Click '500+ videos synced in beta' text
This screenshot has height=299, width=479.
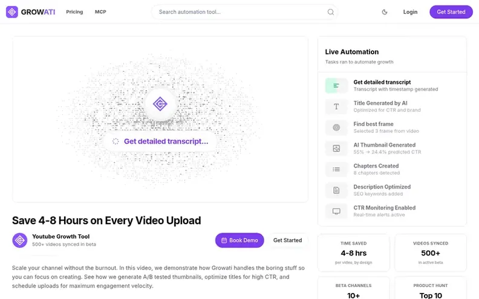click(64, 244)
